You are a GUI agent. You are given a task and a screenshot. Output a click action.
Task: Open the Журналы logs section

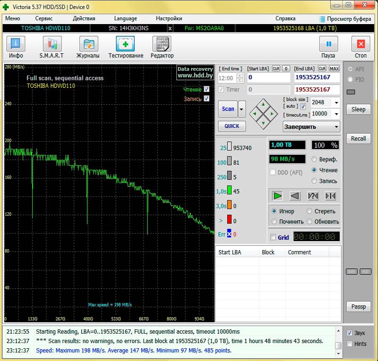(88, 48)
